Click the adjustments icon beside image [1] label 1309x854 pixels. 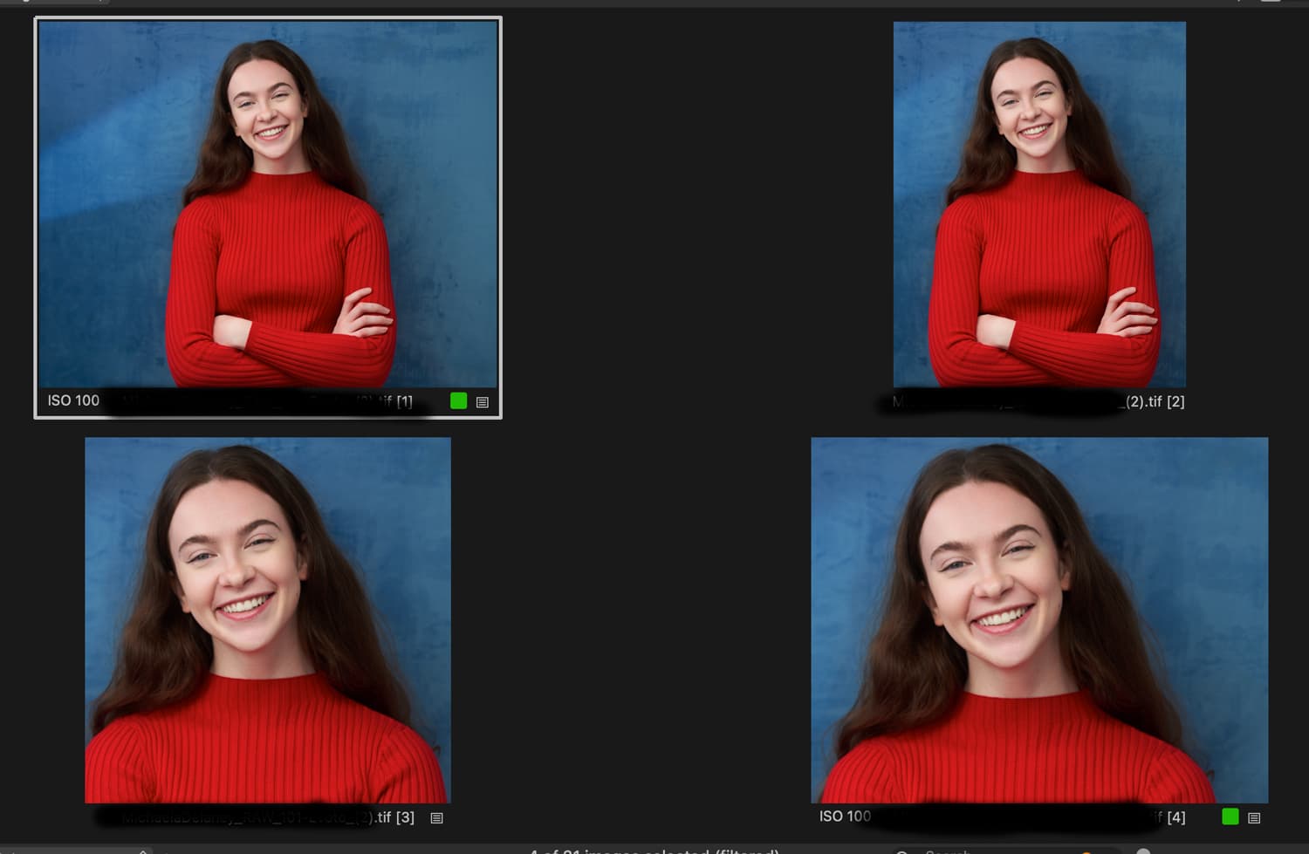(x=483, y=402)
